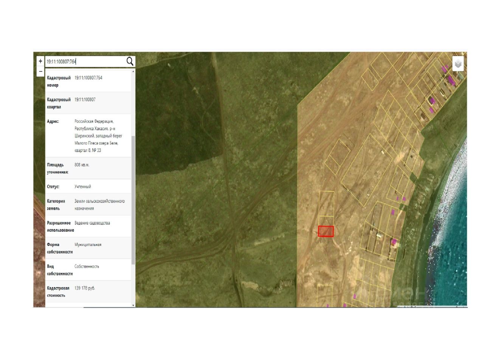Open the map layers switcher
The image size is (484, 342).
[458, 64]
